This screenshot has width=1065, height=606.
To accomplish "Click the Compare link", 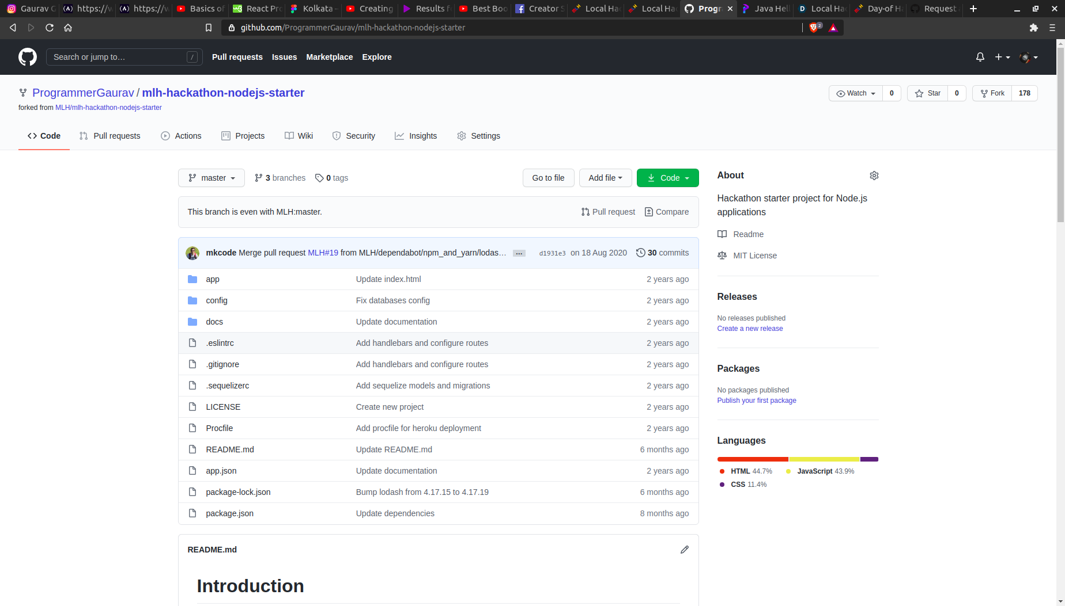I will point(667,212).
